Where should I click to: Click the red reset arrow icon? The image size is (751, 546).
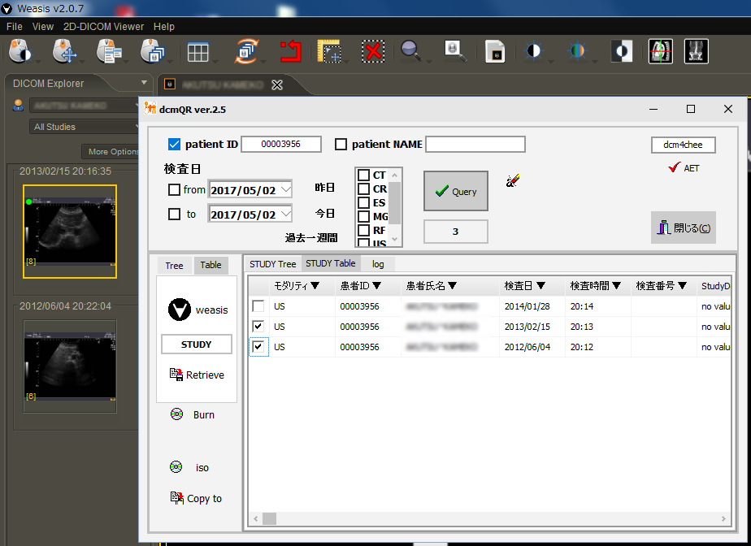[290, 51]
